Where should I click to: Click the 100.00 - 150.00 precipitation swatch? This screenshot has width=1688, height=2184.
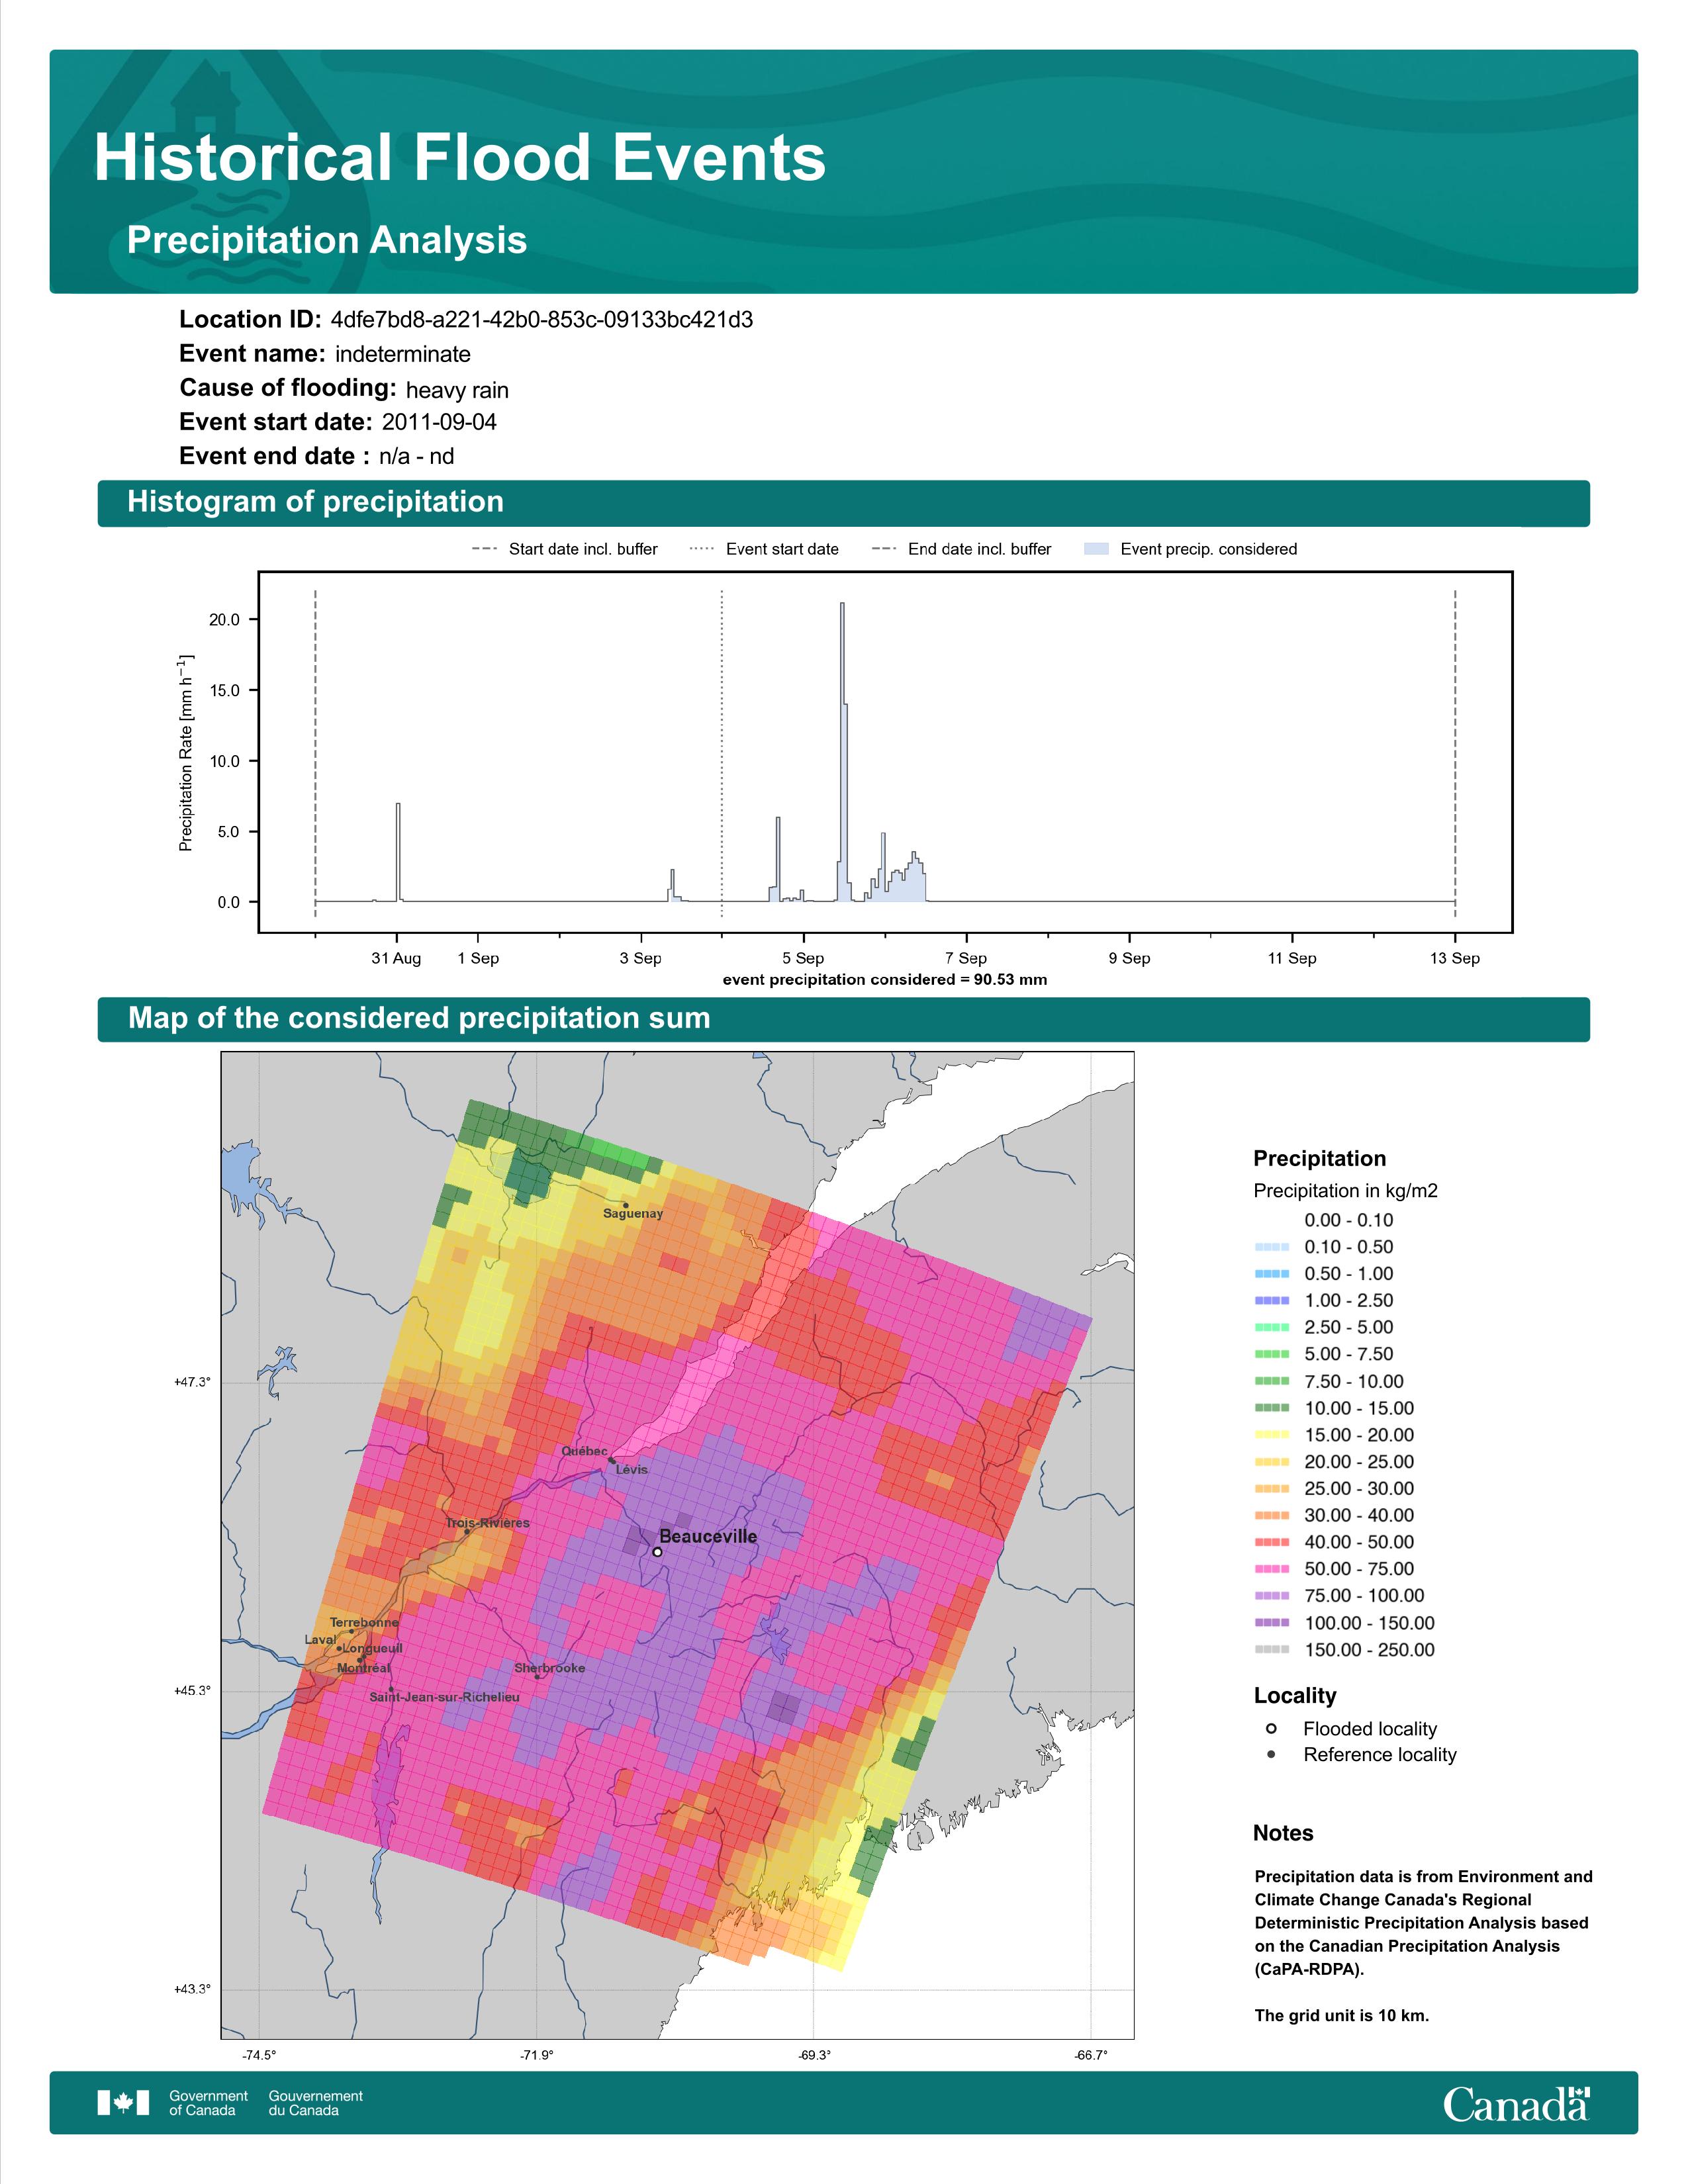click(1271, 1623)
